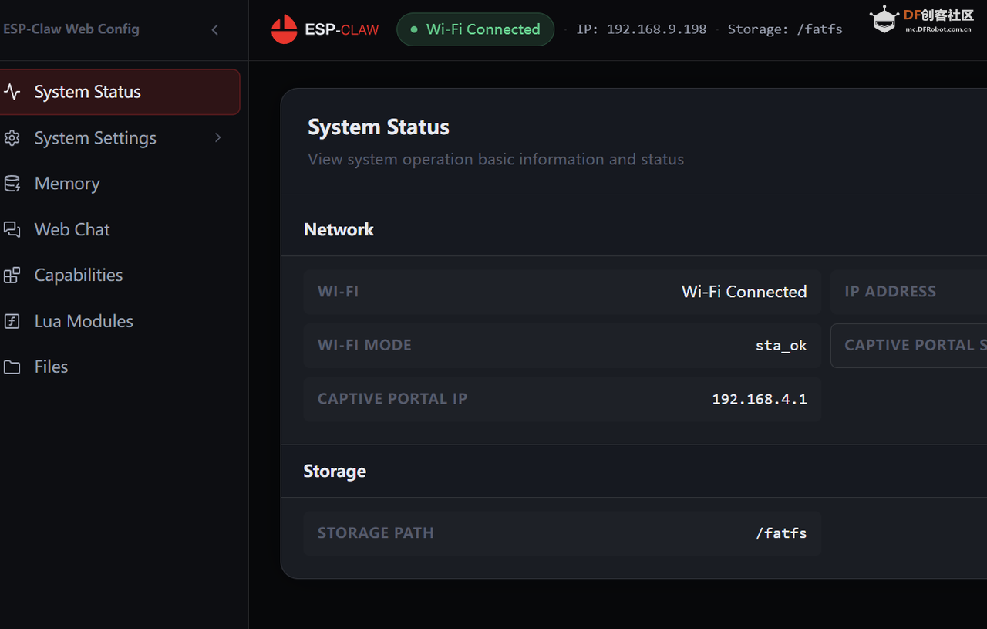The height and width of the screenshot is (629, 987).
Task: Click the red ESP-Claw logo icon
Action: coord(285,29)
